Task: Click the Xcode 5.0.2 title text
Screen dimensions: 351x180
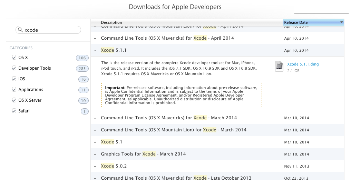Action: tap(114, 166)
